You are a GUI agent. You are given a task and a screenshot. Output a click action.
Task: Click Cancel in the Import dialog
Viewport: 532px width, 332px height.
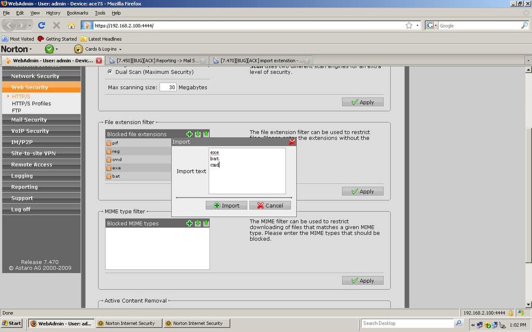(x=270, y=205)
